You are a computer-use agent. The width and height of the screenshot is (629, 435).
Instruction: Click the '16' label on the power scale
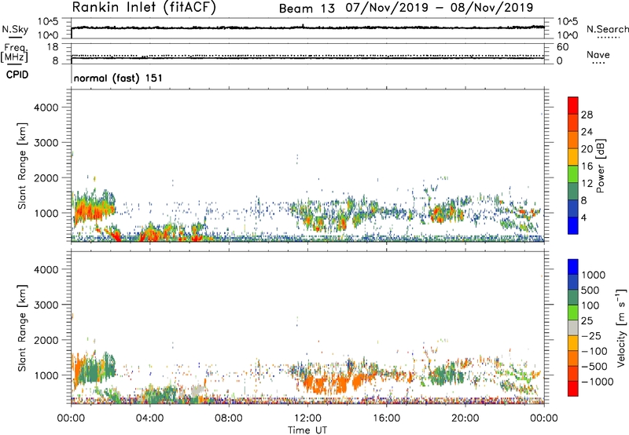pos(587,166)
